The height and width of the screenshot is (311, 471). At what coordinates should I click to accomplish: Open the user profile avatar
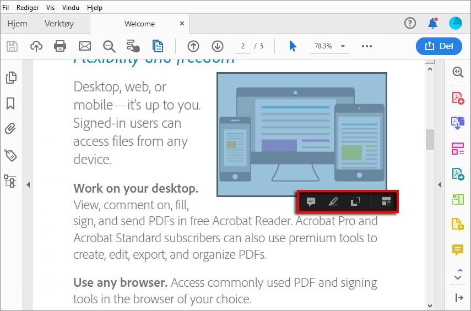(456, 23)
